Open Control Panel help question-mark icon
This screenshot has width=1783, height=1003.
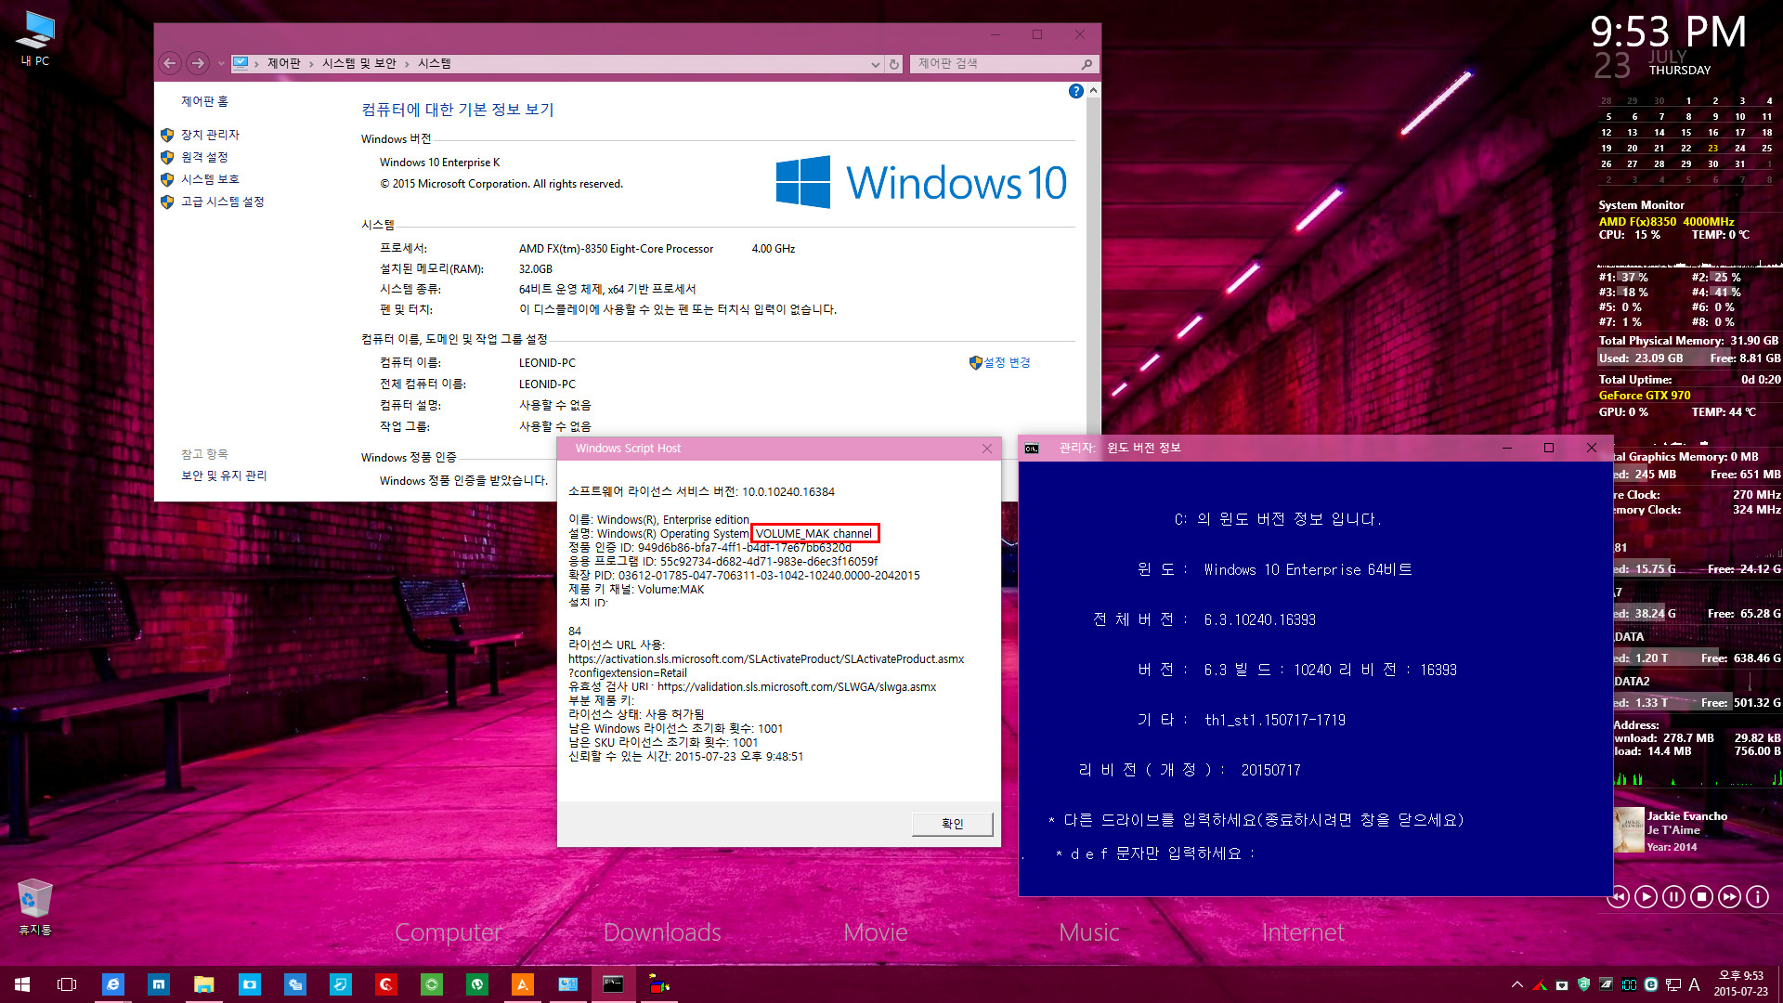tap(1075, 91)
